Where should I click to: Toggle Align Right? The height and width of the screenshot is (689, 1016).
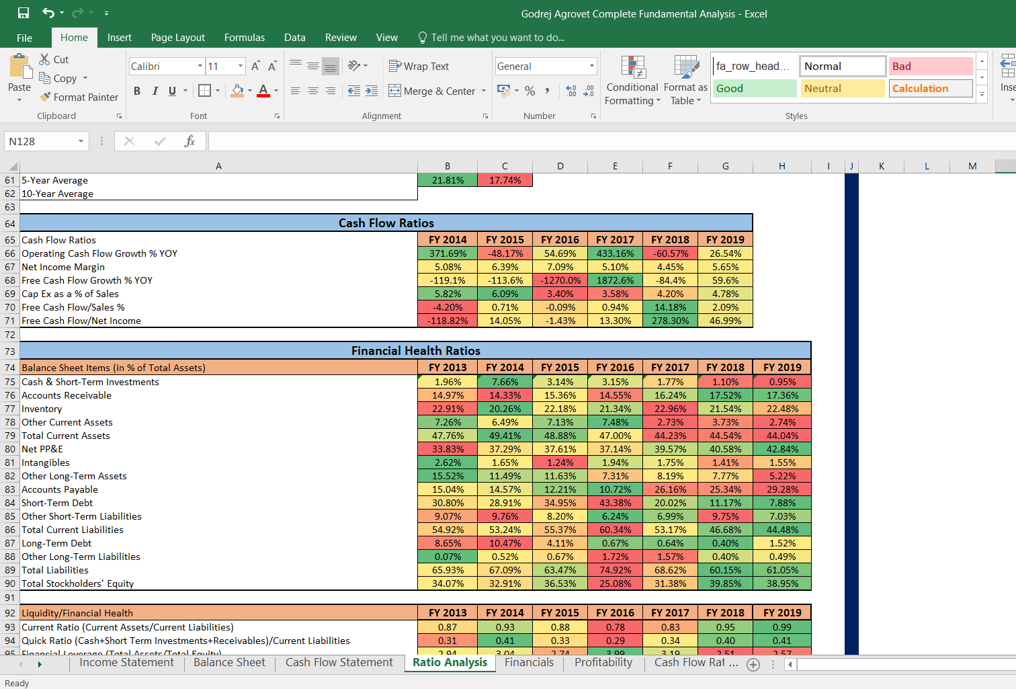(331, 91)
